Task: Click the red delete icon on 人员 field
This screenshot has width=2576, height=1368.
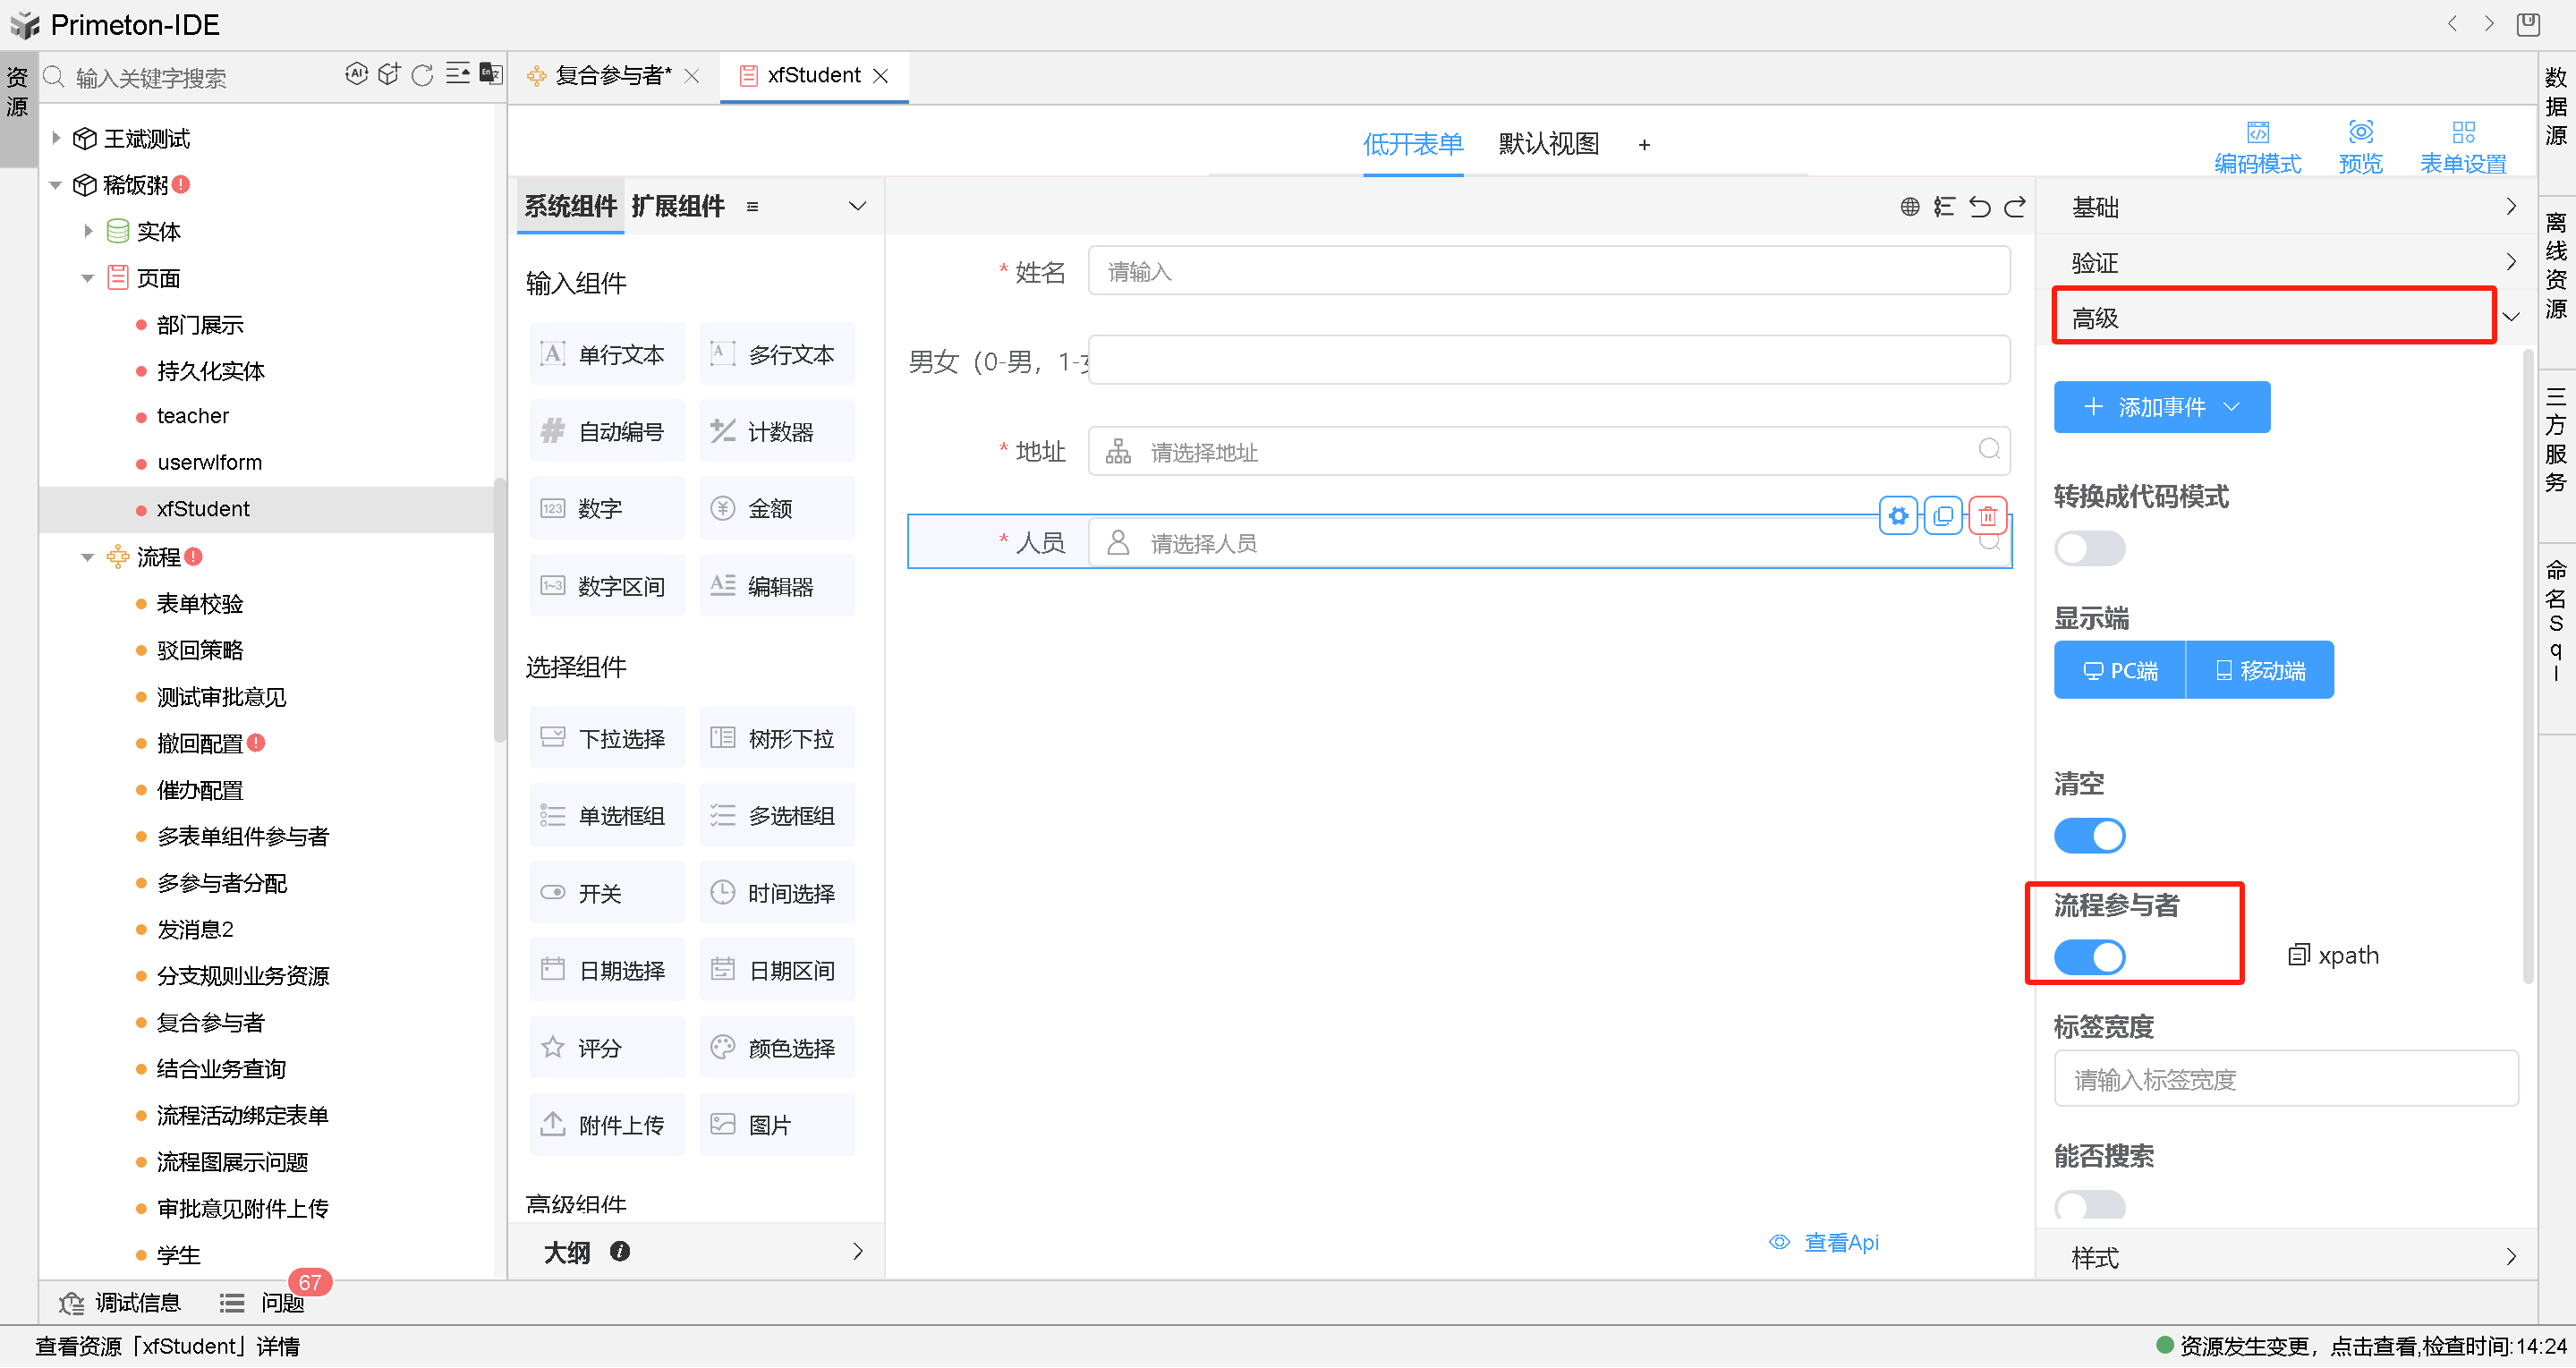Action: point(1987,516)
